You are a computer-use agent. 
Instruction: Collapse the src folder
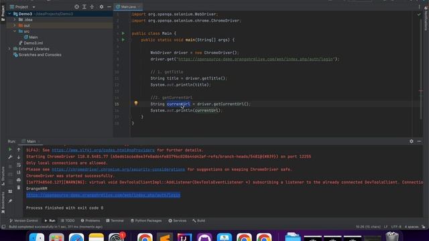pyautogui.click(x=15, y=31)
